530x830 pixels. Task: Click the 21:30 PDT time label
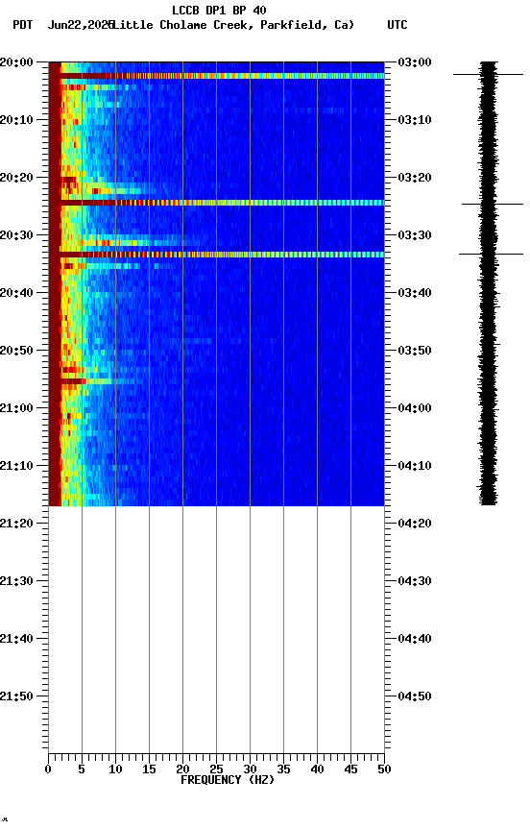16,582
